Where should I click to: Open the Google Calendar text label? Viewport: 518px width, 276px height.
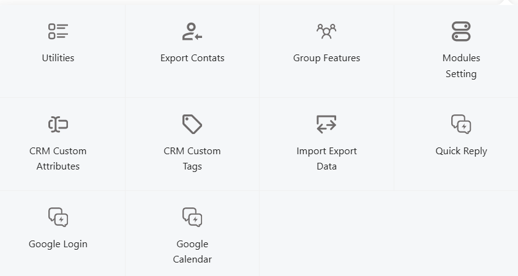click(x=192, y=252)
